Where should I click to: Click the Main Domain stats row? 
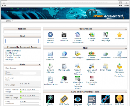[x=22, y=68]
